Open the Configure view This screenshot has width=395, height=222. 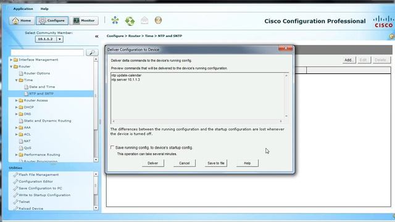[52, 20]
